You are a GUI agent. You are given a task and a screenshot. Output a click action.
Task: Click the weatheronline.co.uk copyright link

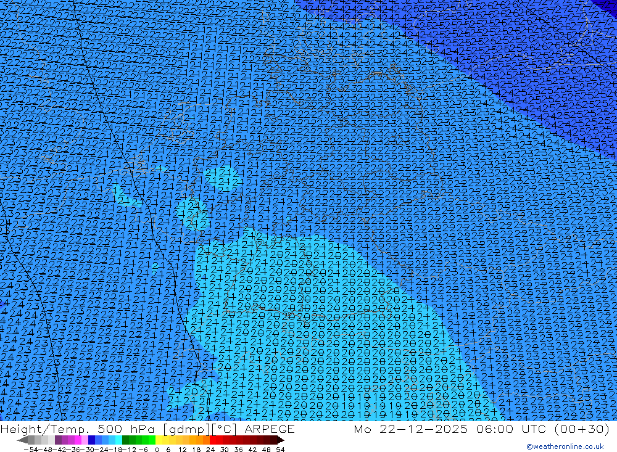pos(565,446)
